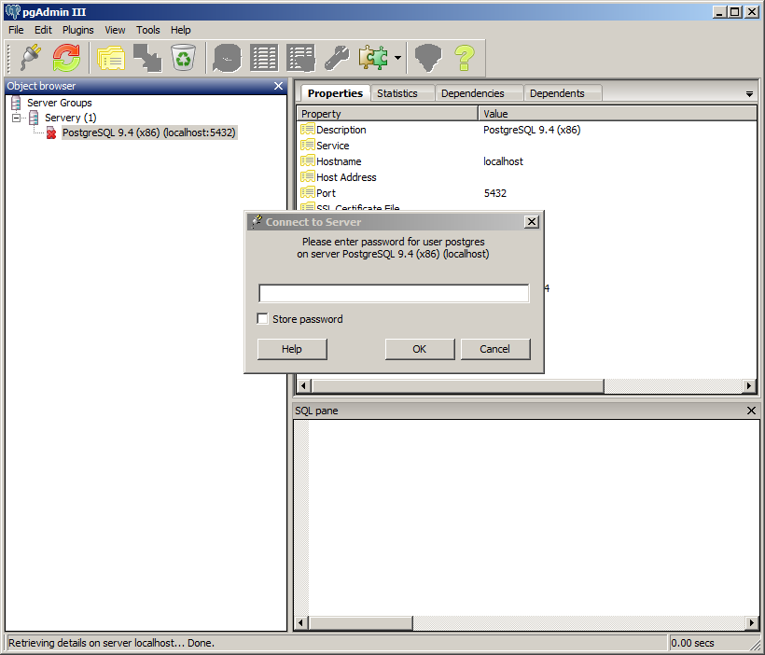Switch to the Statistics tab
Viewport: 765px width, 655px height.
397,93
